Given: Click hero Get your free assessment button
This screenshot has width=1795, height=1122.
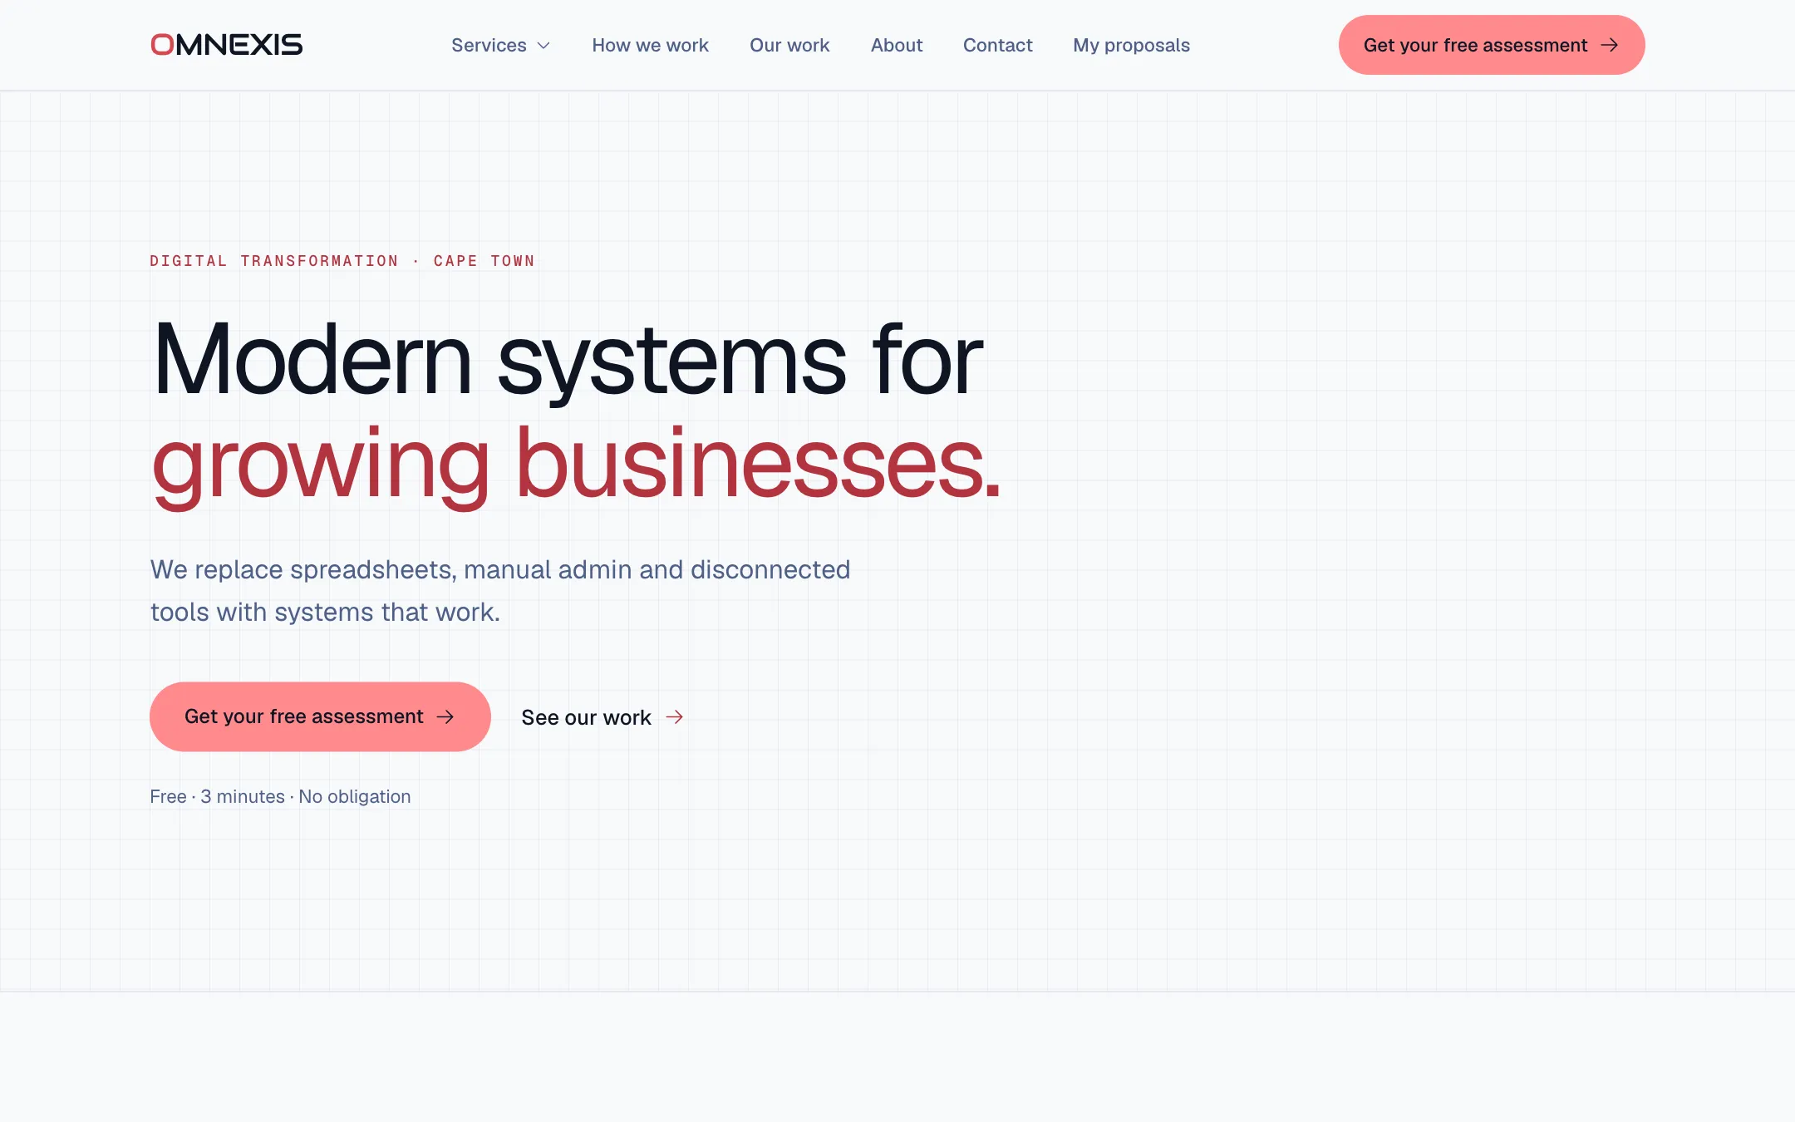Looking at the screenshot, I should 320,716.
